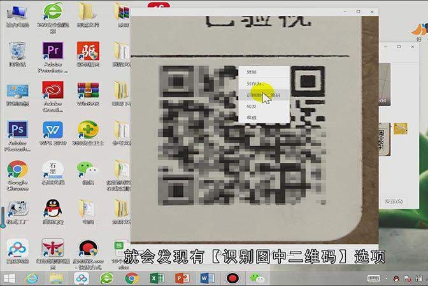428x286 pixels.
Task: Open Baidu Netdisk on the taskbar
Action: point(82,278)
